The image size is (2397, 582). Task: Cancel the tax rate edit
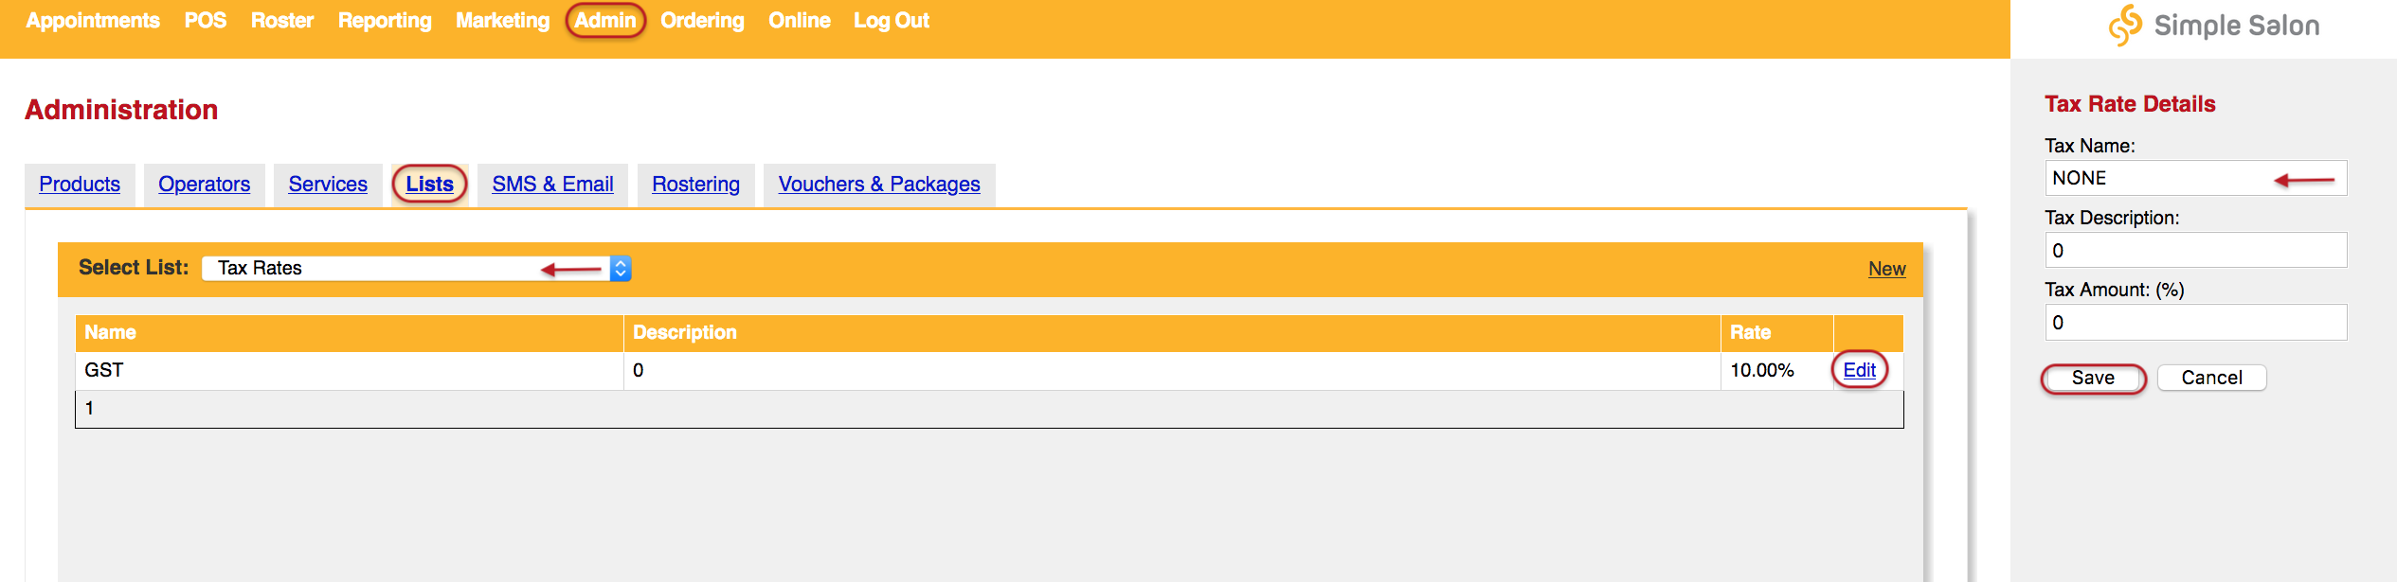pos(2212,378)
